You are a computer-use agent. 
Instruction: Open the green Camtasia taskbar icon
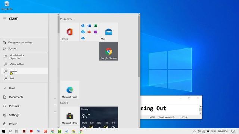click(x=60, y=131)
